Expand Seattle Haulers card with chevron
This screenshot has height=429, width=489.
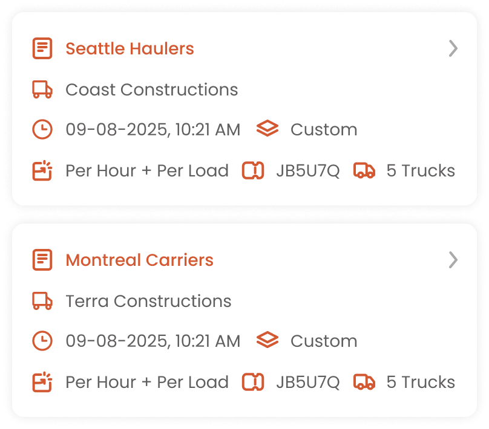tap(453, 48)
